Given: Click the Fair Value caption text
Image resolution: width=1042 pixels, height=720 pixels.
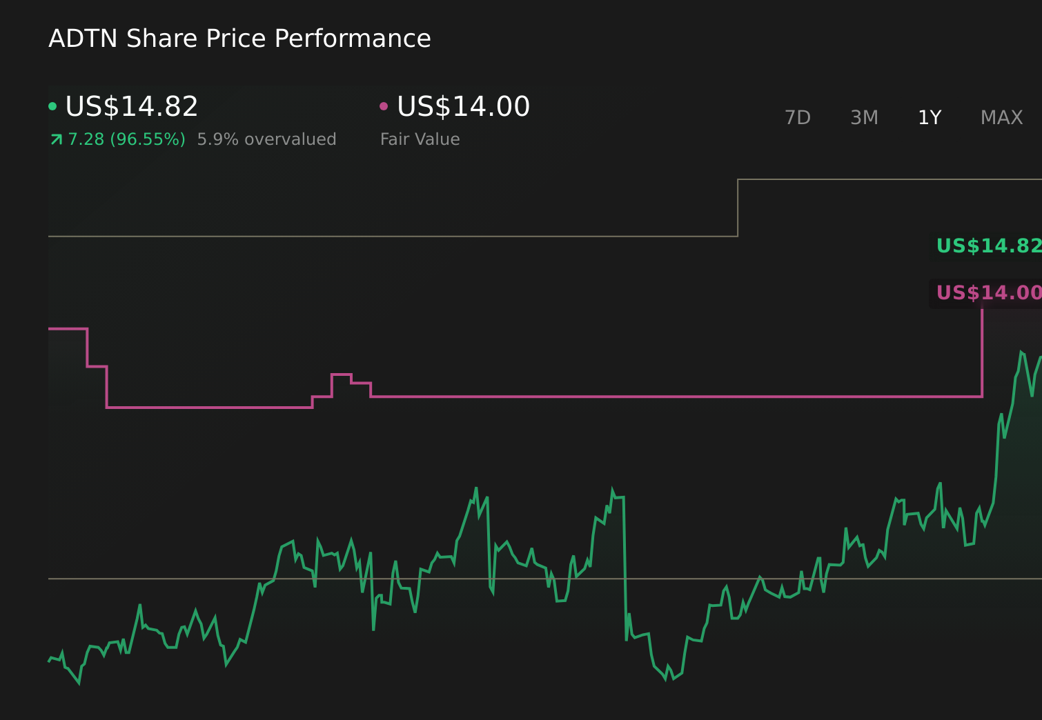Looking at the screenshot, I should click(419, 139).
